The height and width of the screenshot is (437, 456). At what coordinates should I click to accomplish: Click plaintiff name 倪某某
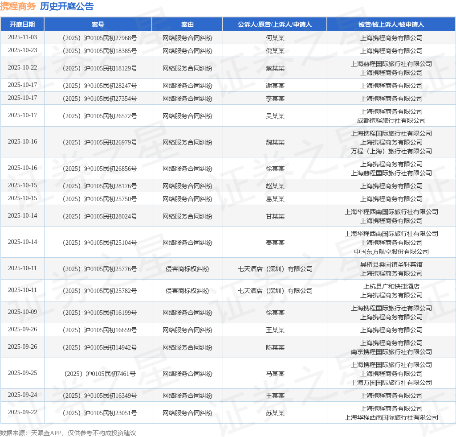click(275, 51)
